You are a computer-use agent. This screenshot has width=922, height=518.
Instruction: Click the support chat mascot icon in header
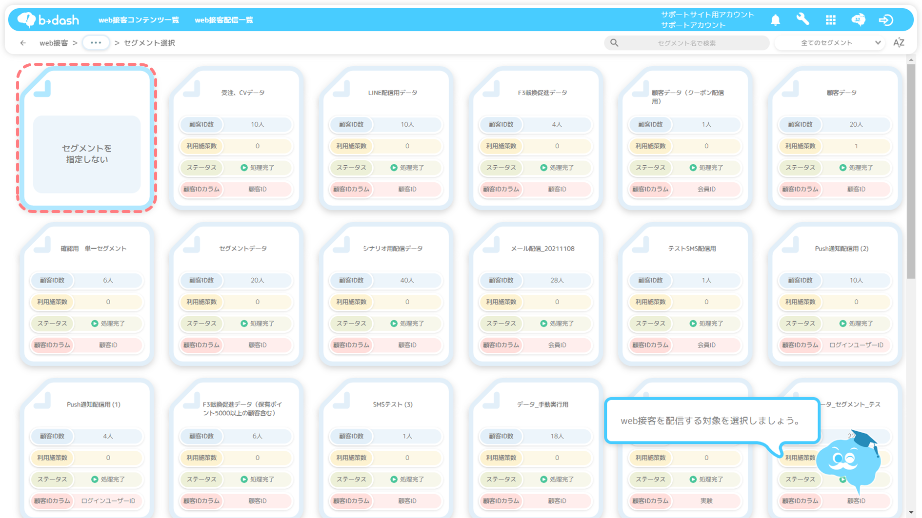click(858, 20)
